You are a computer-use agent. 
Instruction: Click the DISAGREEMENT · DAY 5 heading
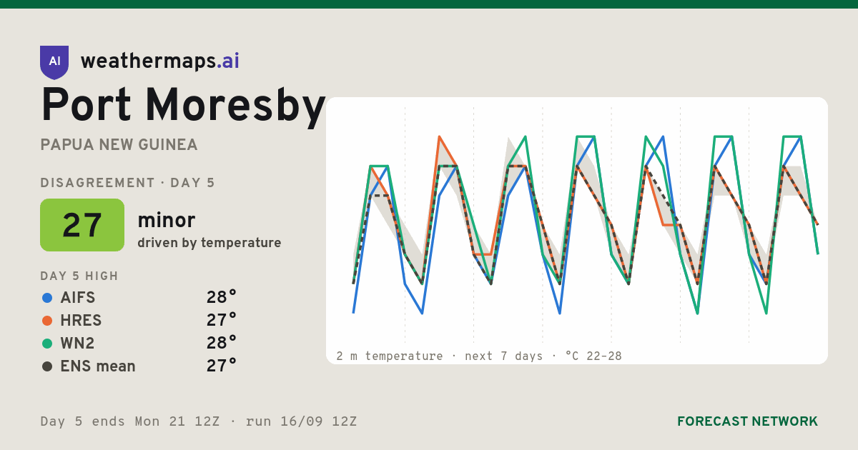(127, 183)
